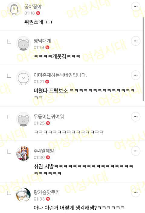Open more options for 영덕대게's reply
This screenshot has width=145, height=213.
click(136, 41)
